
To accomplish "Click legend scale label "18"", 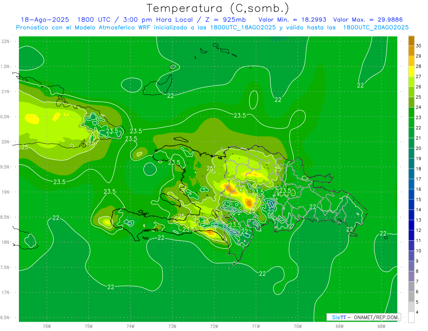I will tap(419, 169).
